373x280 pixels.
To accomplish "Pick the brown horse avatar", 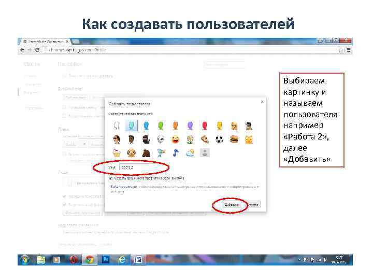I will click(x=146, y=153).
